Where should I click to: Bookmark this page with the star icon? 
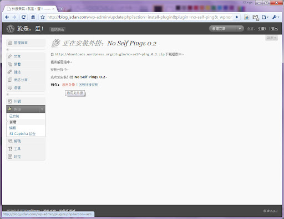pos(43,17)
